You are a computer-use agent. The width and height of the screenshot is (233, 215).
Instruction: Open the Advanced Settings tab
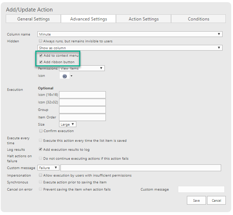[x=89, y=19]
